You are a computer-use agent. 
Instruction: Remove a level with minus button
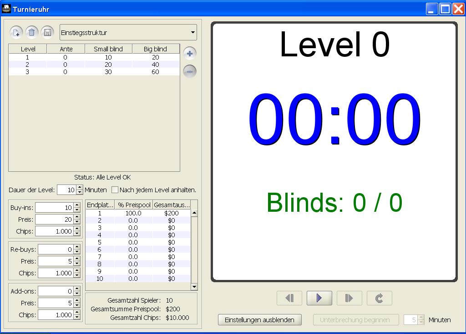coord(190,71)
